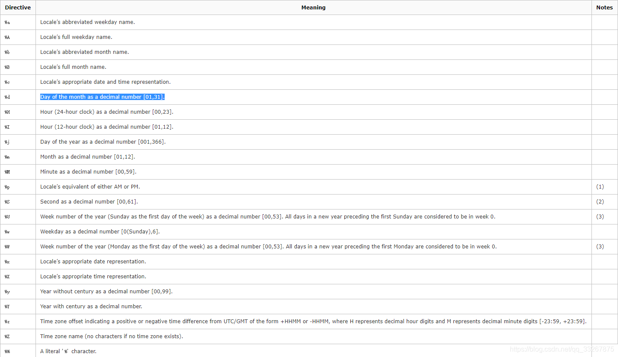Click the %I directive cell
Image resolution: width=618 pixels, height=357 pixels.
point(18,127)
